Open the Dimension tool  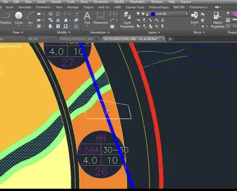101,18
